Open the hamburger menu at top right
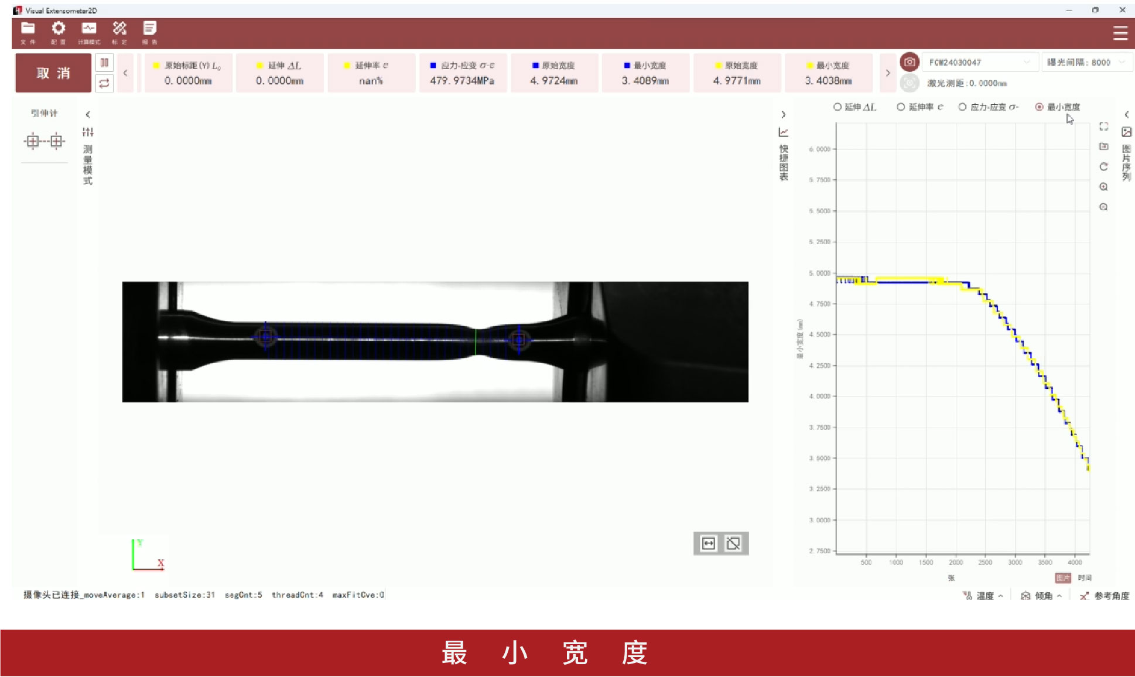Image resolution: width=1135 pixels, height=677 pixels. point(1120,33)
